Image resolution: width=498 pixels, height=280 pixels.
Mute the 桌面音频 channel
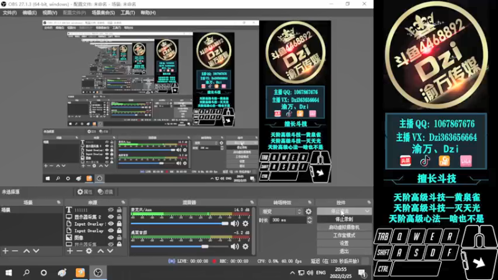[x=235, y=246]
